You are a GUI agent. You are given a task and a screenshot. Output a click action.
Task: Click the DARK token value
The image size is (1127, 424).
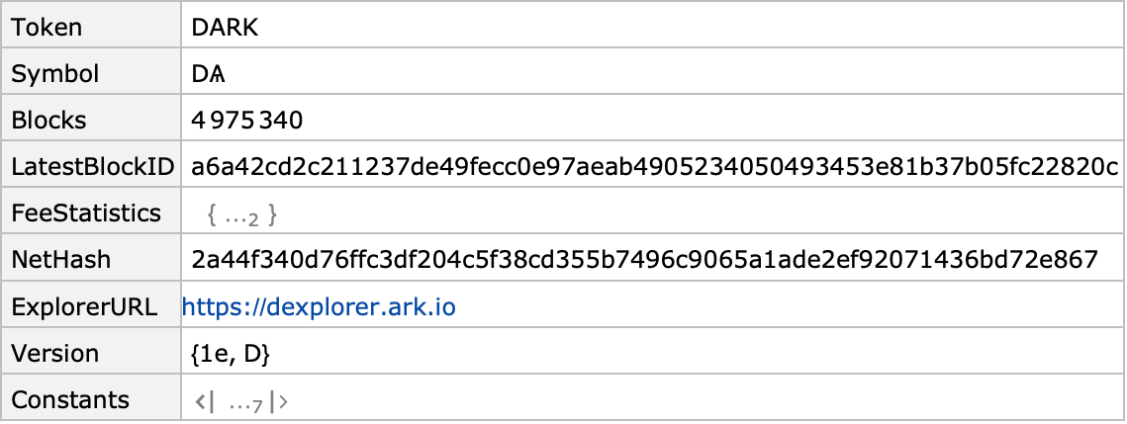(225, 28)
